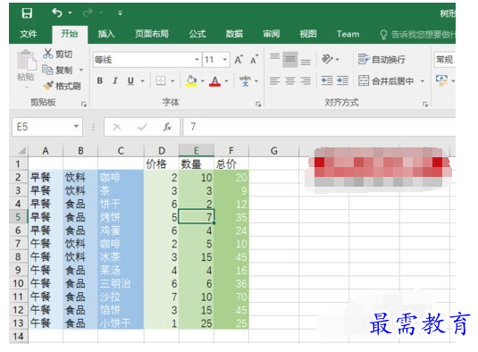Switch to the 页面布局 ribbon tab

152,34
